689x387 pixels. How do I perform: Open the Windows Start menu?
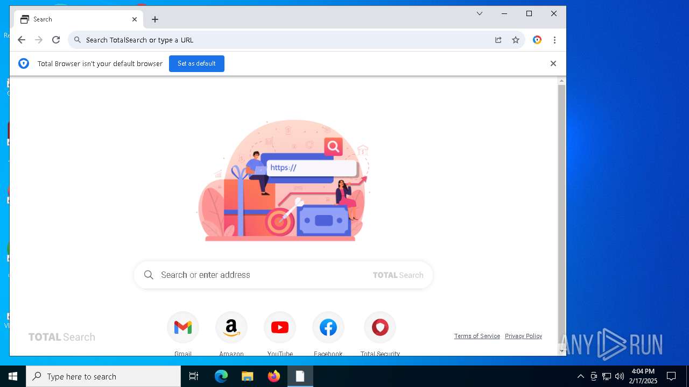tap(13, 376)
